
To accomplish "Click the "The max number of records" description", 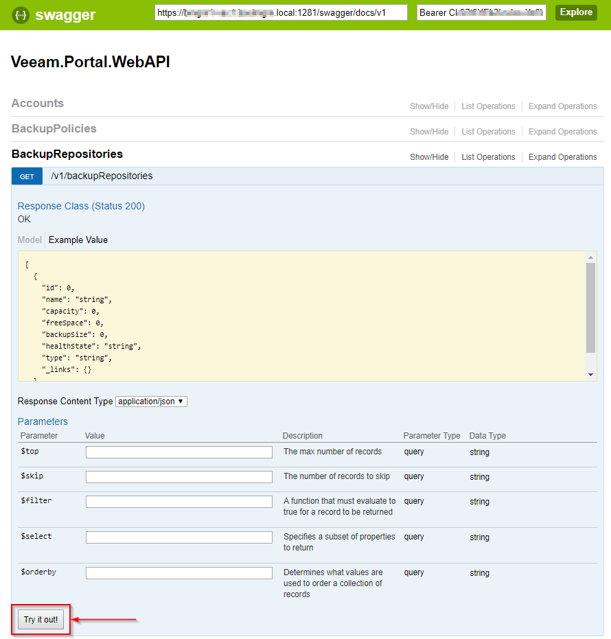I will point(332,452).
